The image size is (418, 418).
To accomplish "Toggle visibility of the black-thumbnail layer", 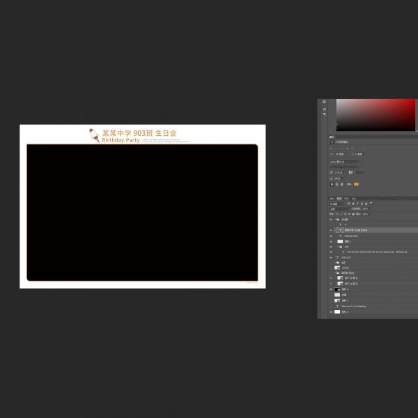I will tap(332, 288).
